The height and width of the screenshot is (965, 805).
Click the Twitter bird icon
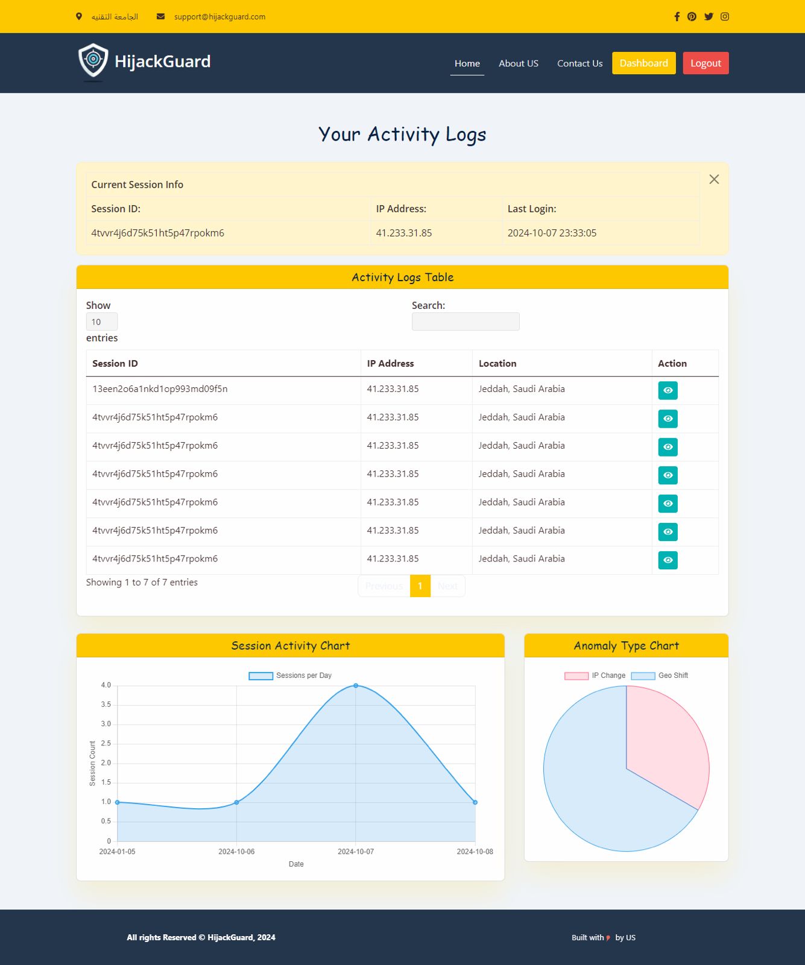click(709, 17)
